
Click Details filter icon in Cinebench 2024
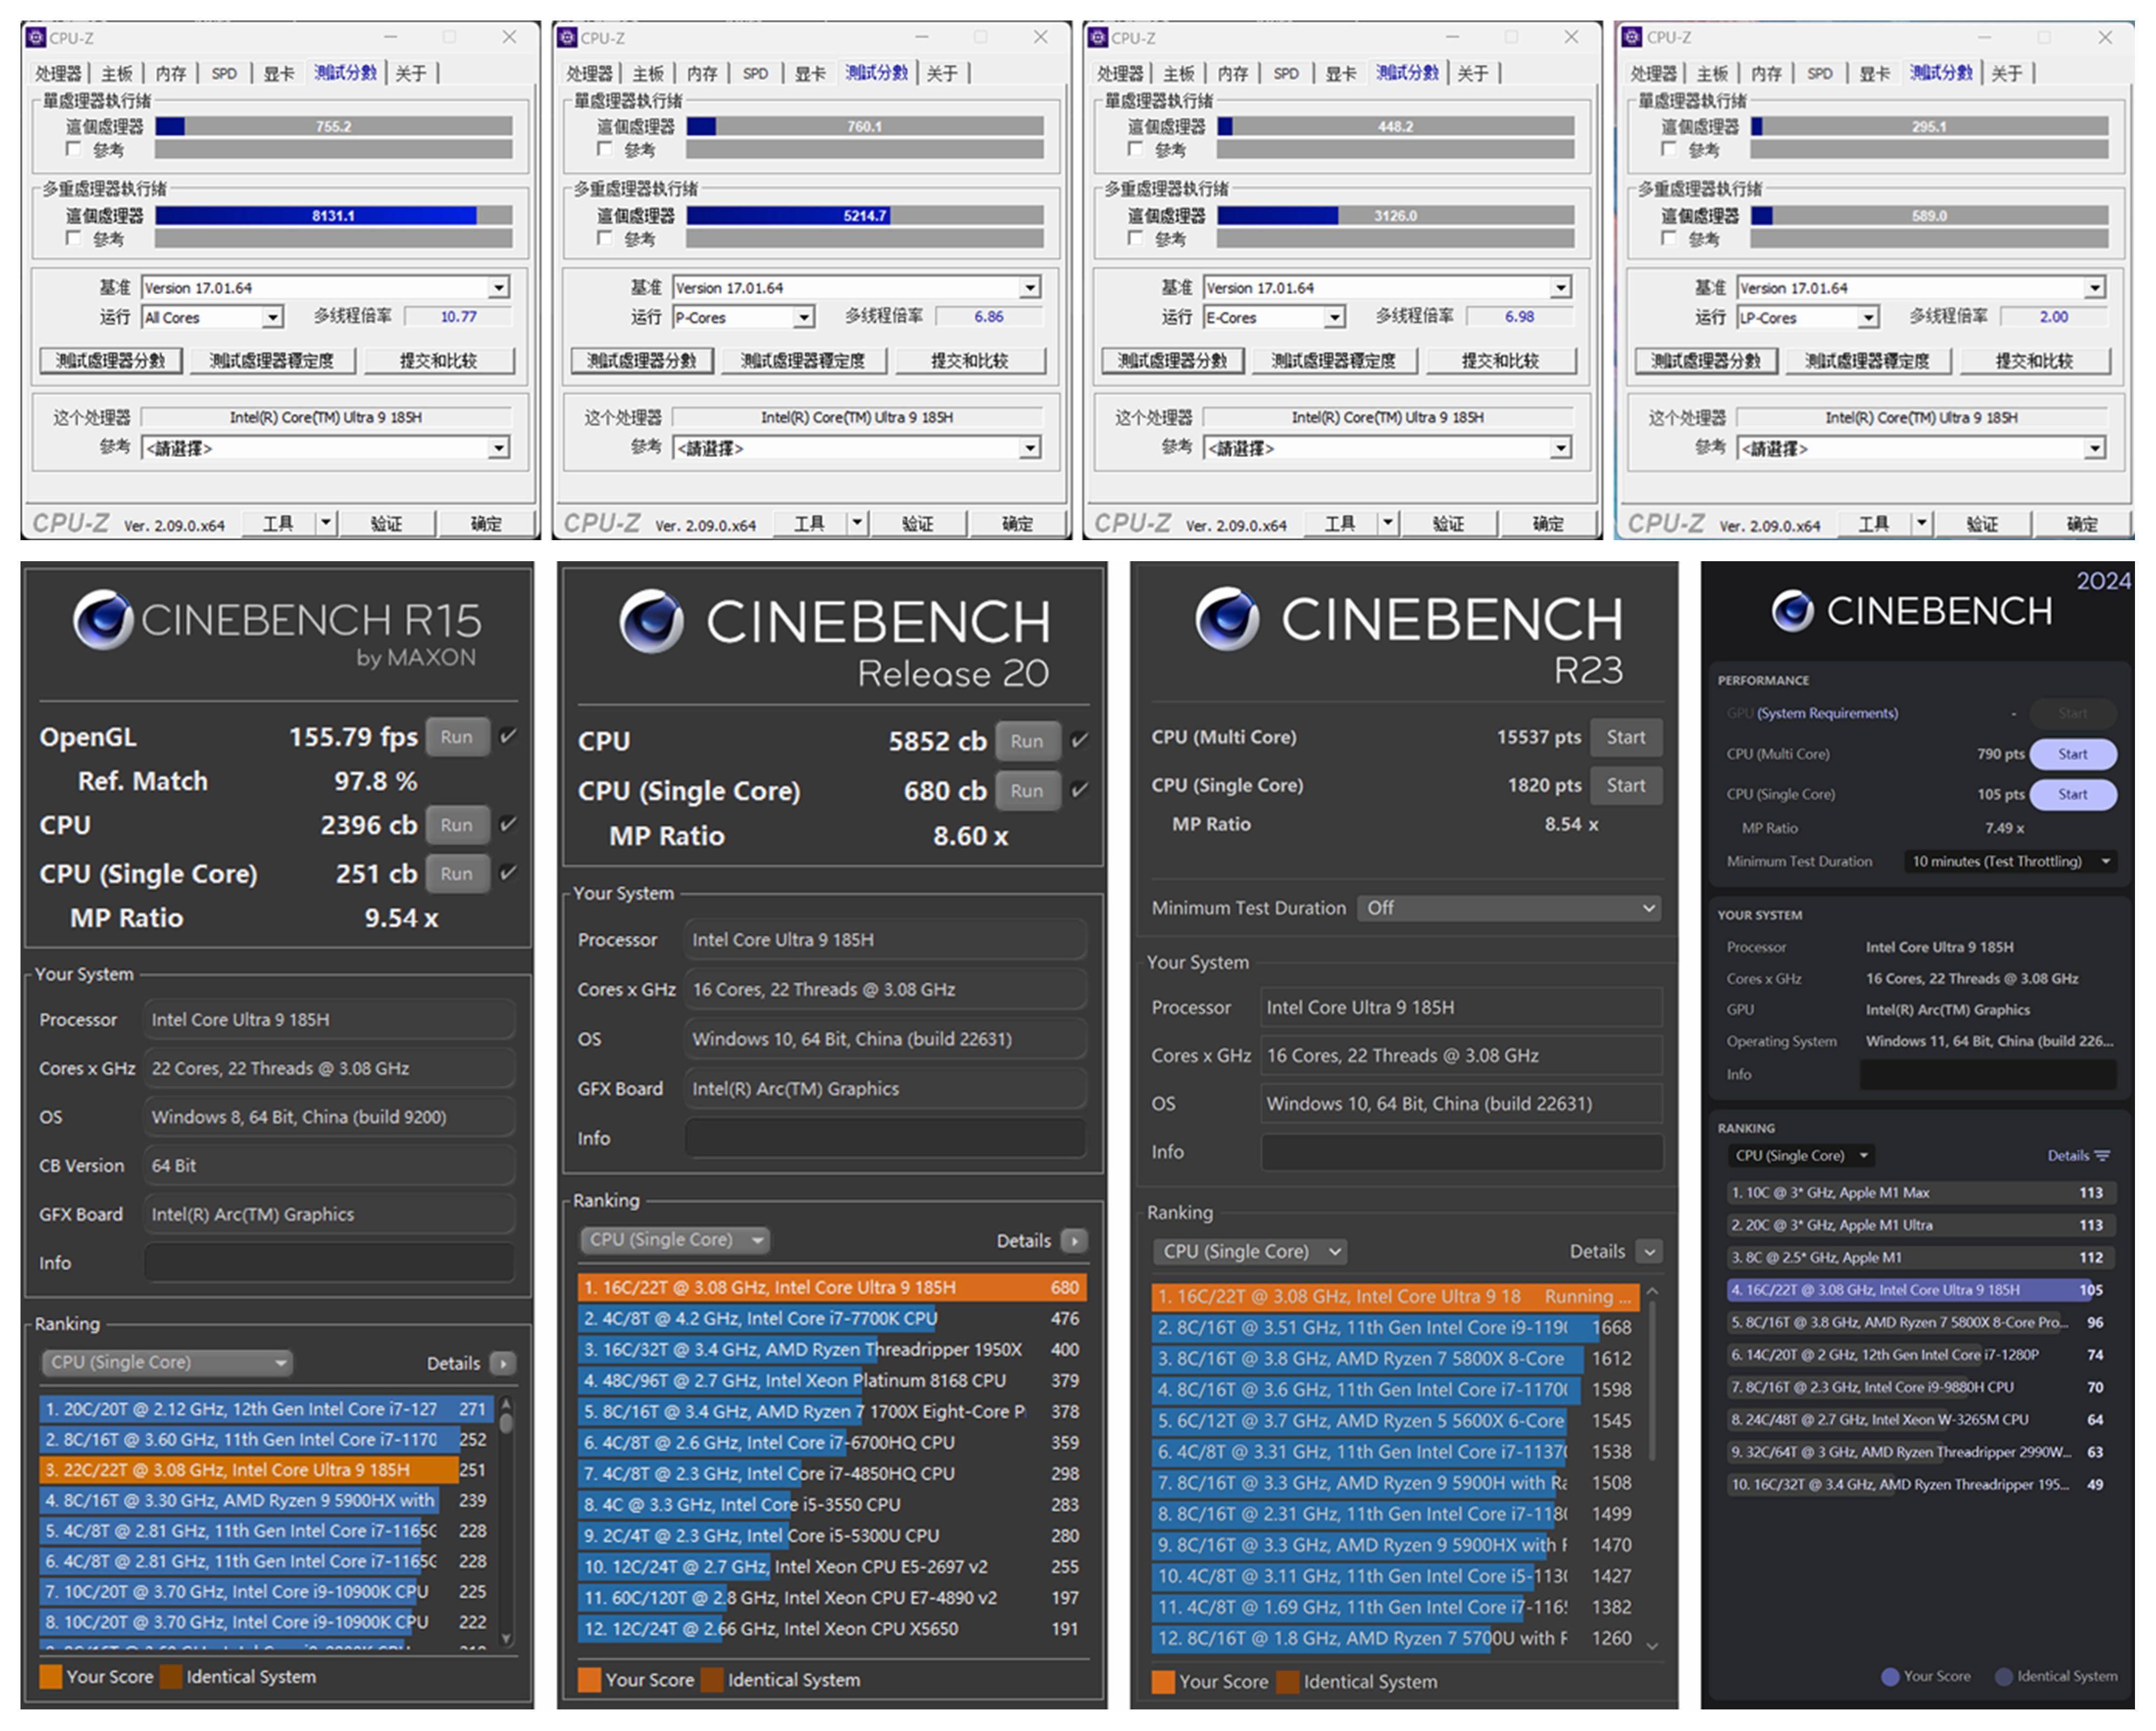tap(2103, 1155)
